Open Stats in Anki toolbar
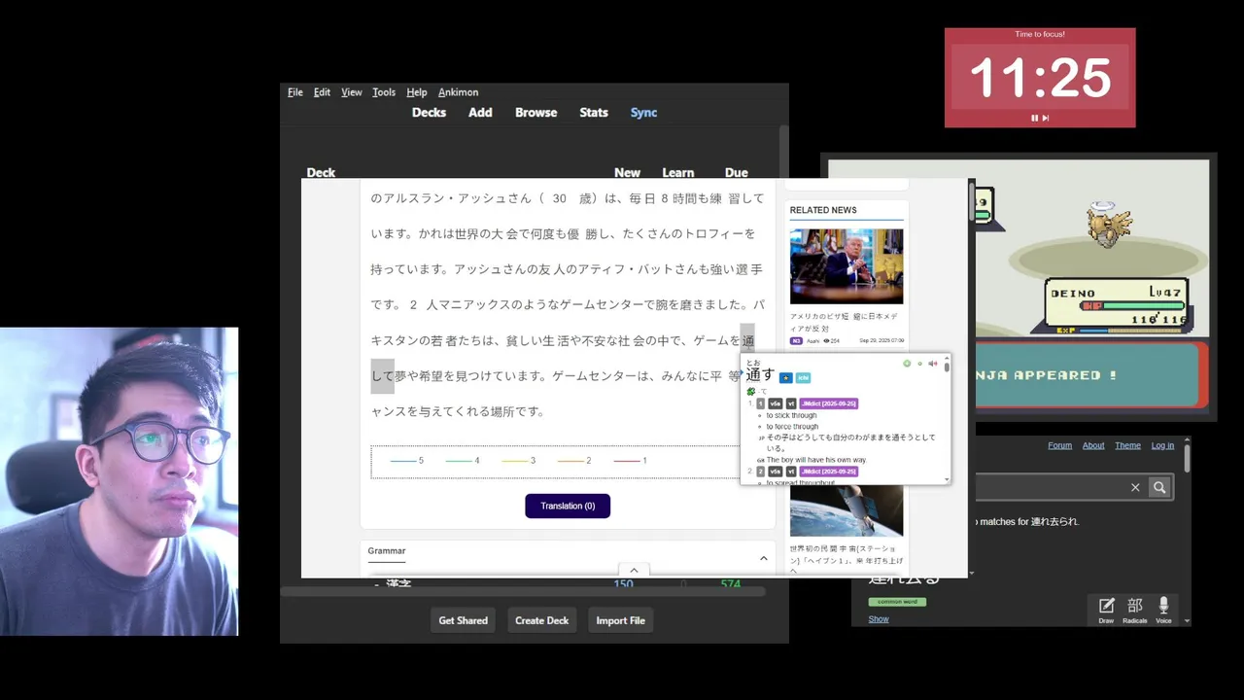 (x=594, y=113)
